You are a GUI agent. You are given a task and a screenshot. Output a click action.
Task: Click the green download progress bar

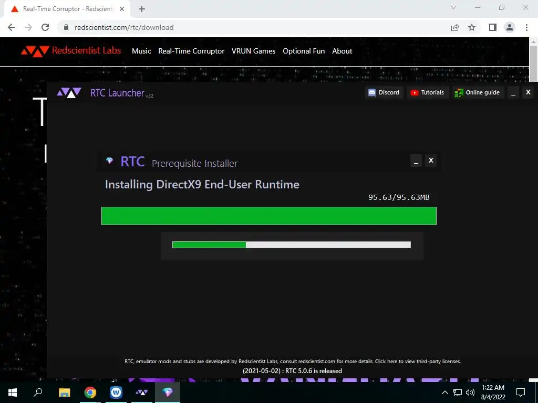(268, 216)
